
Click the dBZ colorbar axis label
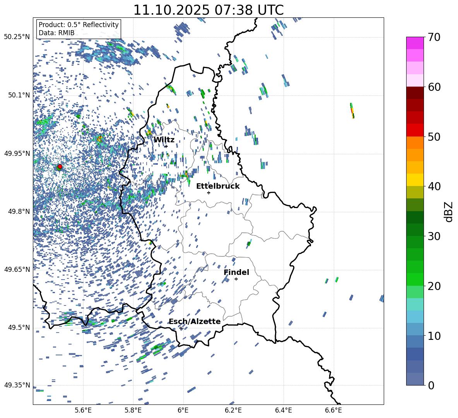click(449, 212)
